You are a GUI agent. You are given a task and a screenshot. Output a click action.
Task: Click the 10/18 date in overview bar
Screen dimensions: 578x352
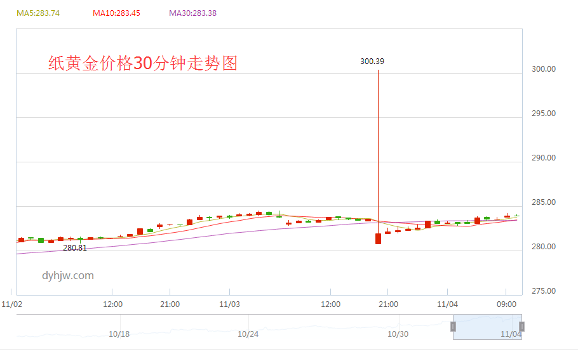[x=119, y=334]
